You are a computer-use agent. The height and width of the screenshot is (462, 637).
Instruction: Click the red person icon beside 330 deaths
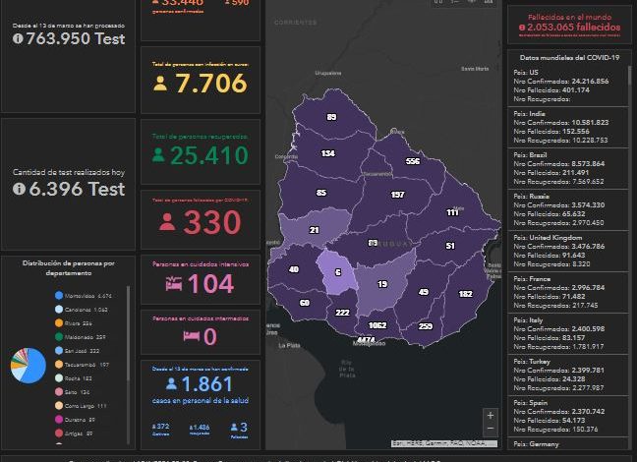167,223
